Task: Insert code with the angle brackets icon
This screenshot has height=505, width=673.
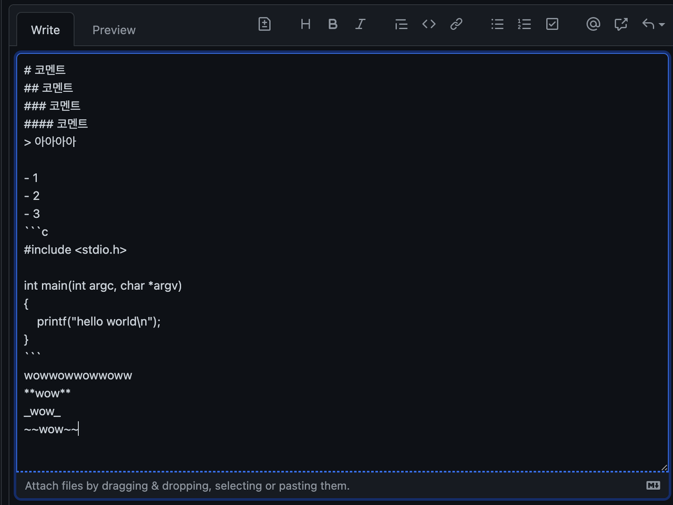Action: [429, 24]
